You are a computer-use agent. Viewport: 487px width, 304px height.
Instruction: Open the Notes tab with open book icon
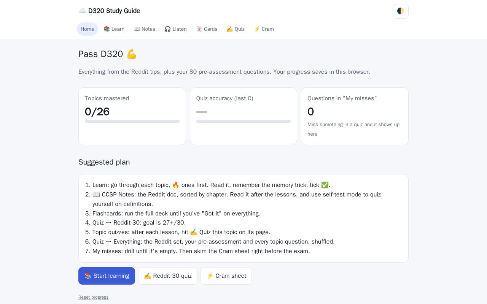point(144,29)
